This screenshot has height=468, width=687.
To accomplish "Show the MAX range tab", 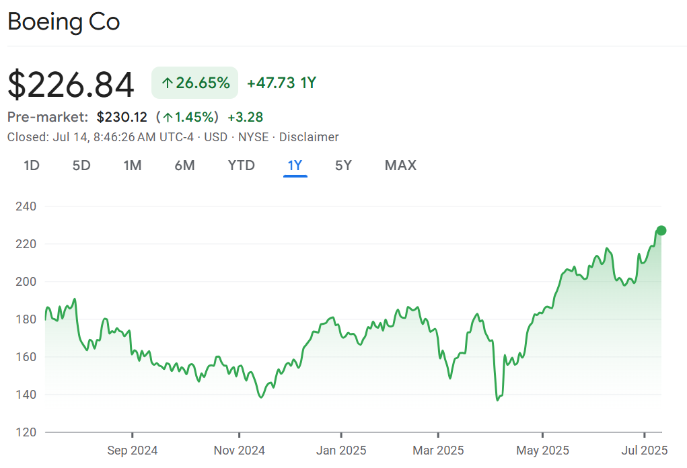I will [x=400, y=165].
